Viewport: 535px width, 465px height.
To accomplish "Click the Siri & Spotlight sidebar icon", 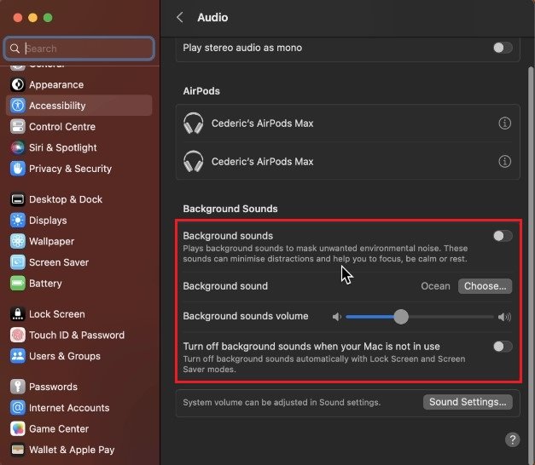I will [17, 147].
